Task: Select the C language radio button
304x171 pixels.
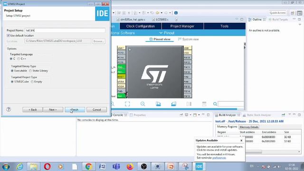Action: [11, 59]
